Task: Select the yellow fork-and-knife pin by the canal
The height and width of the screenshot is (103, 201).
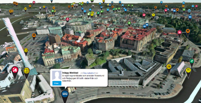Action: [x=188, y=71]
